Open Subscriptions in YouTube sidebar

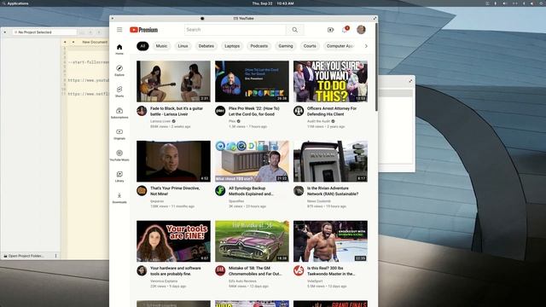click(x=119, y=113)
